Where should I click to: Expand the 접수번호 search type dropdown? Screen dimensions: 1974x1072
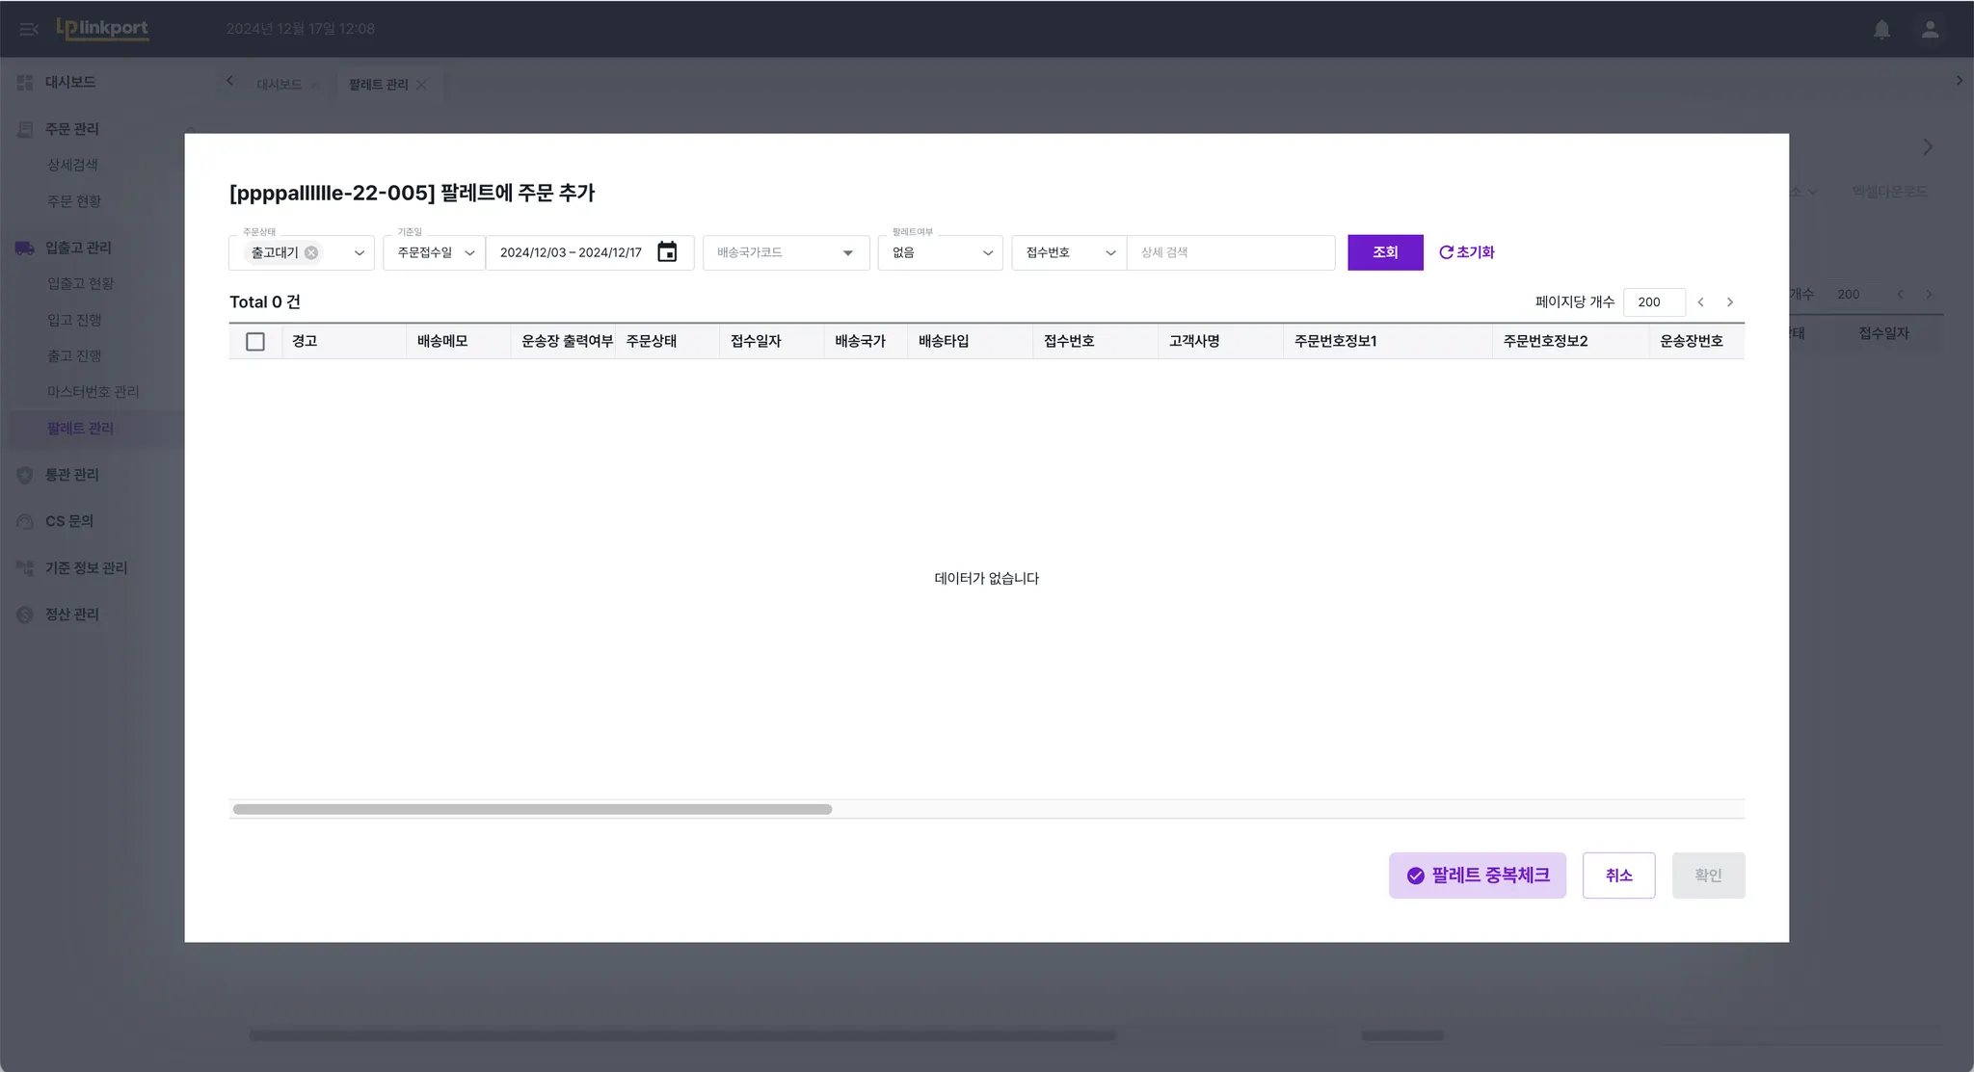[1069, 252]
